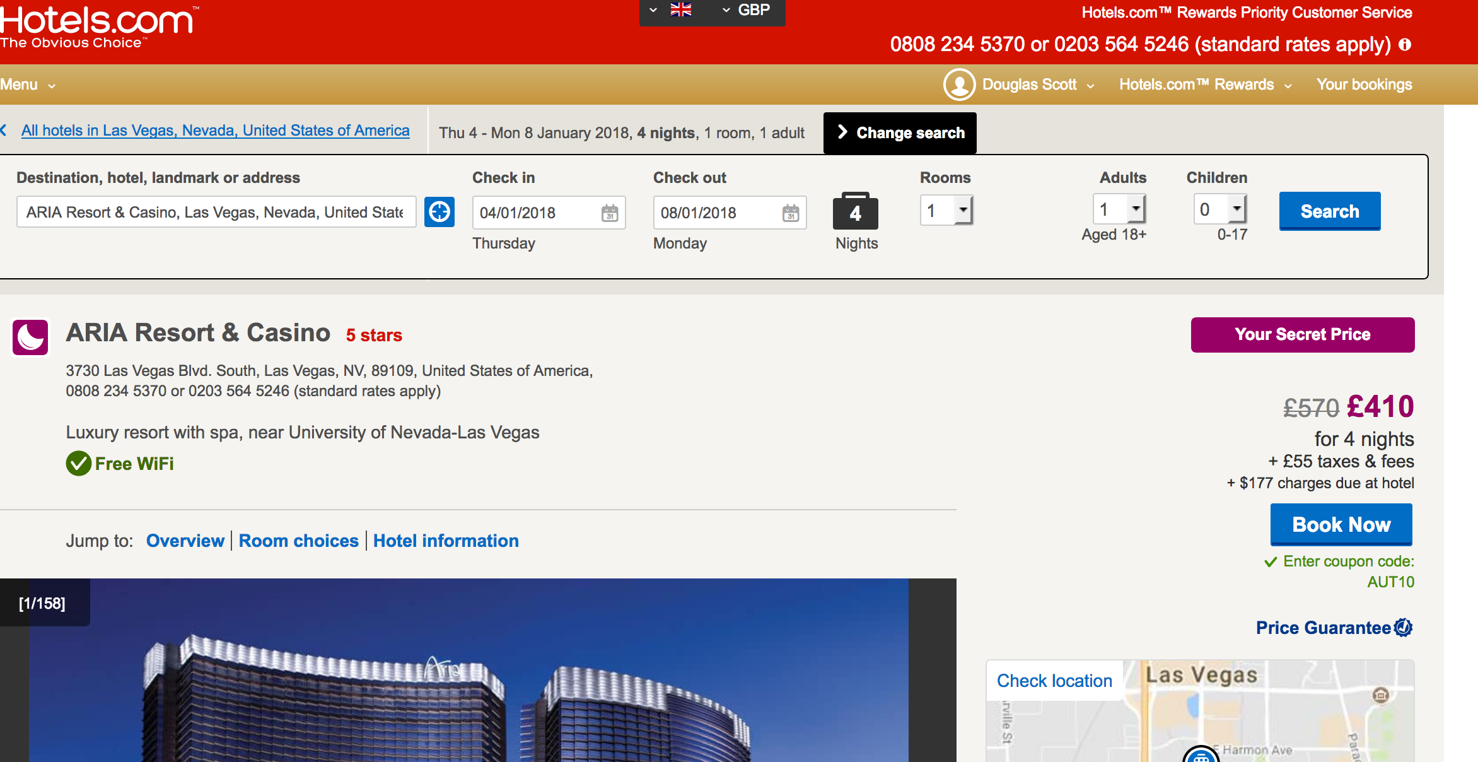Click the 4 Nights counter icon
The height and width of the screenshot is (762, 1478).
(856, 211)
